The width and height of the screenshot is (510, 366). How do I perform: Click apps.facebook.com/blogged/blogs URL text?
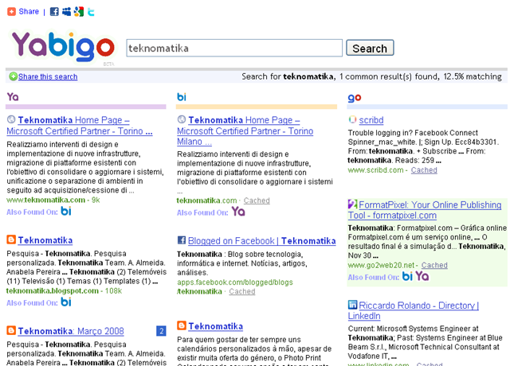coord(235,282)
